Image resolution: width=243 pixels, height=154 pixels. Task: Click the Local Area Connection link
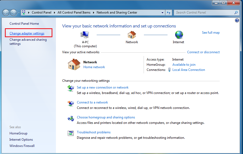click(189, 70)
